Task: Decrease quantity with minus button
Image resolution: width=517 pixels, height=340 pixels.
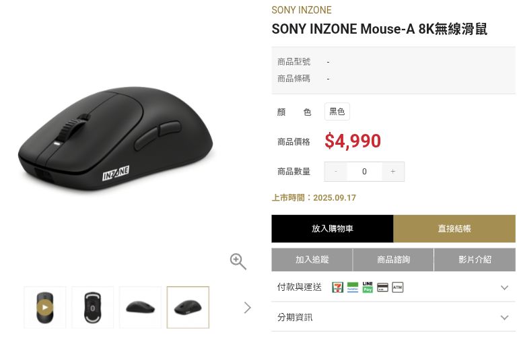Action: (x=336, y=172)
